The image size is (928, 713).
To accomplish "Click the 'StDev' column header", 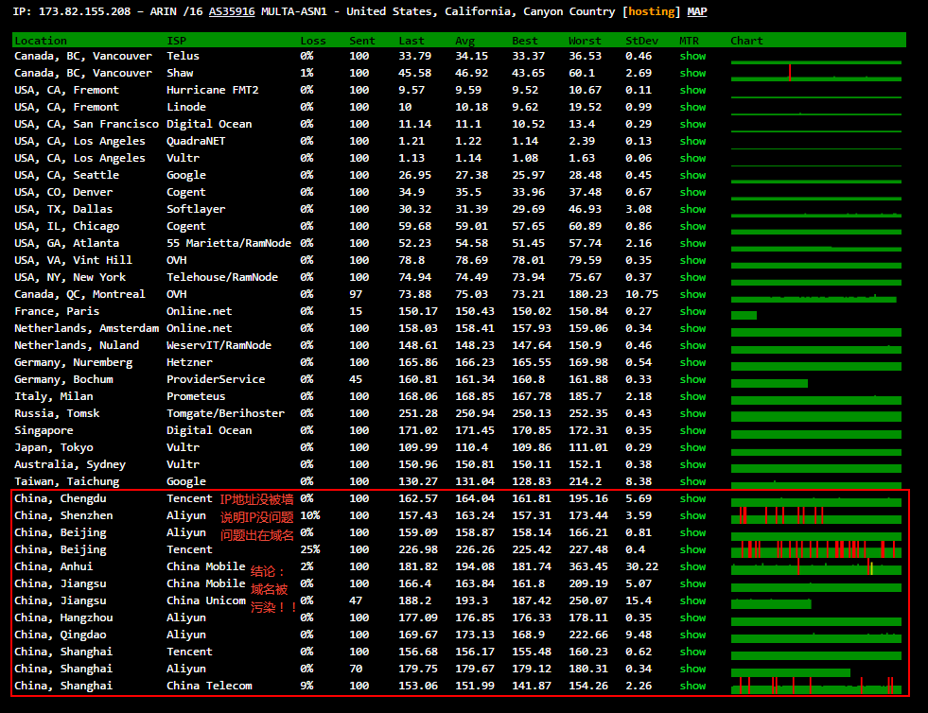I will [x=641, y=41].
